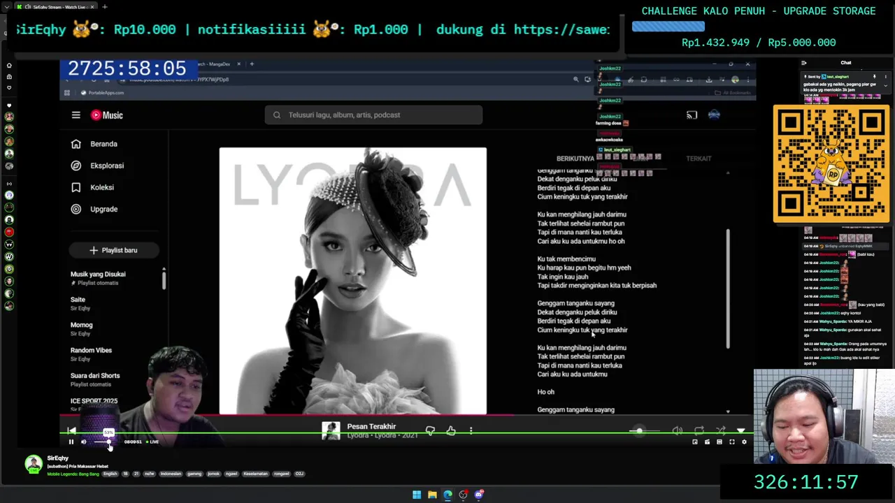Click the Lyodra album cover art
The width and height of the screenshot is (895, 503).
352,281
